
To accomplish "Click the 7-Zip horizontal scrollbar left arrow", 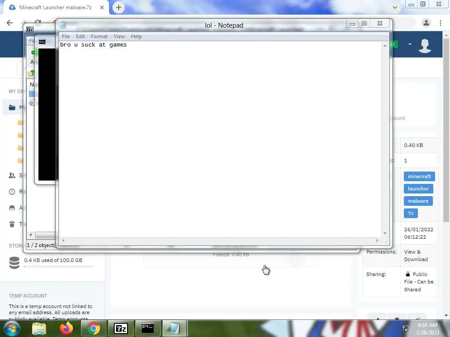I will pos(31,235).
